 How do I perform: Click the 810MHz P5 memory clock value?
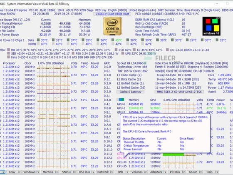[x=136, y=108]
